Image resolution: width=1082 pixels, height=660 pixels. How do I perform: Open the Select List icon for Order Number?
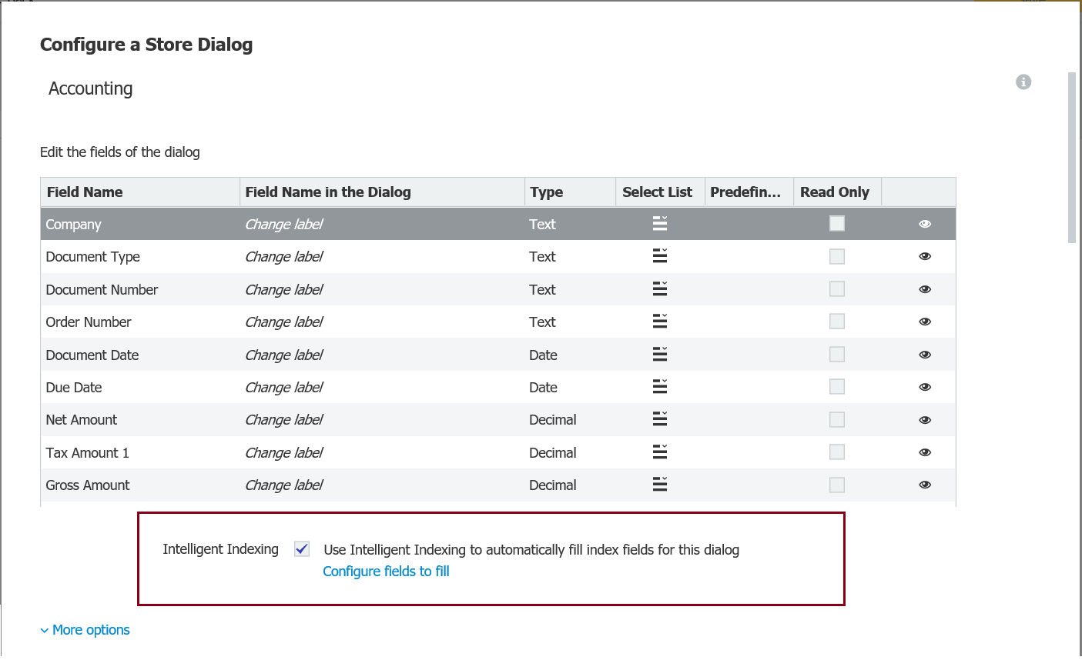(x=659, y=321)
